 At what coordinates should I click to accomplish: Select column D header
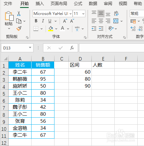80,59
